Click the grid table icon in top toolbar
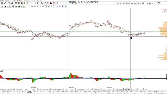Image resolution: width=167 pixels, height=94 pixels. (16, 3)
